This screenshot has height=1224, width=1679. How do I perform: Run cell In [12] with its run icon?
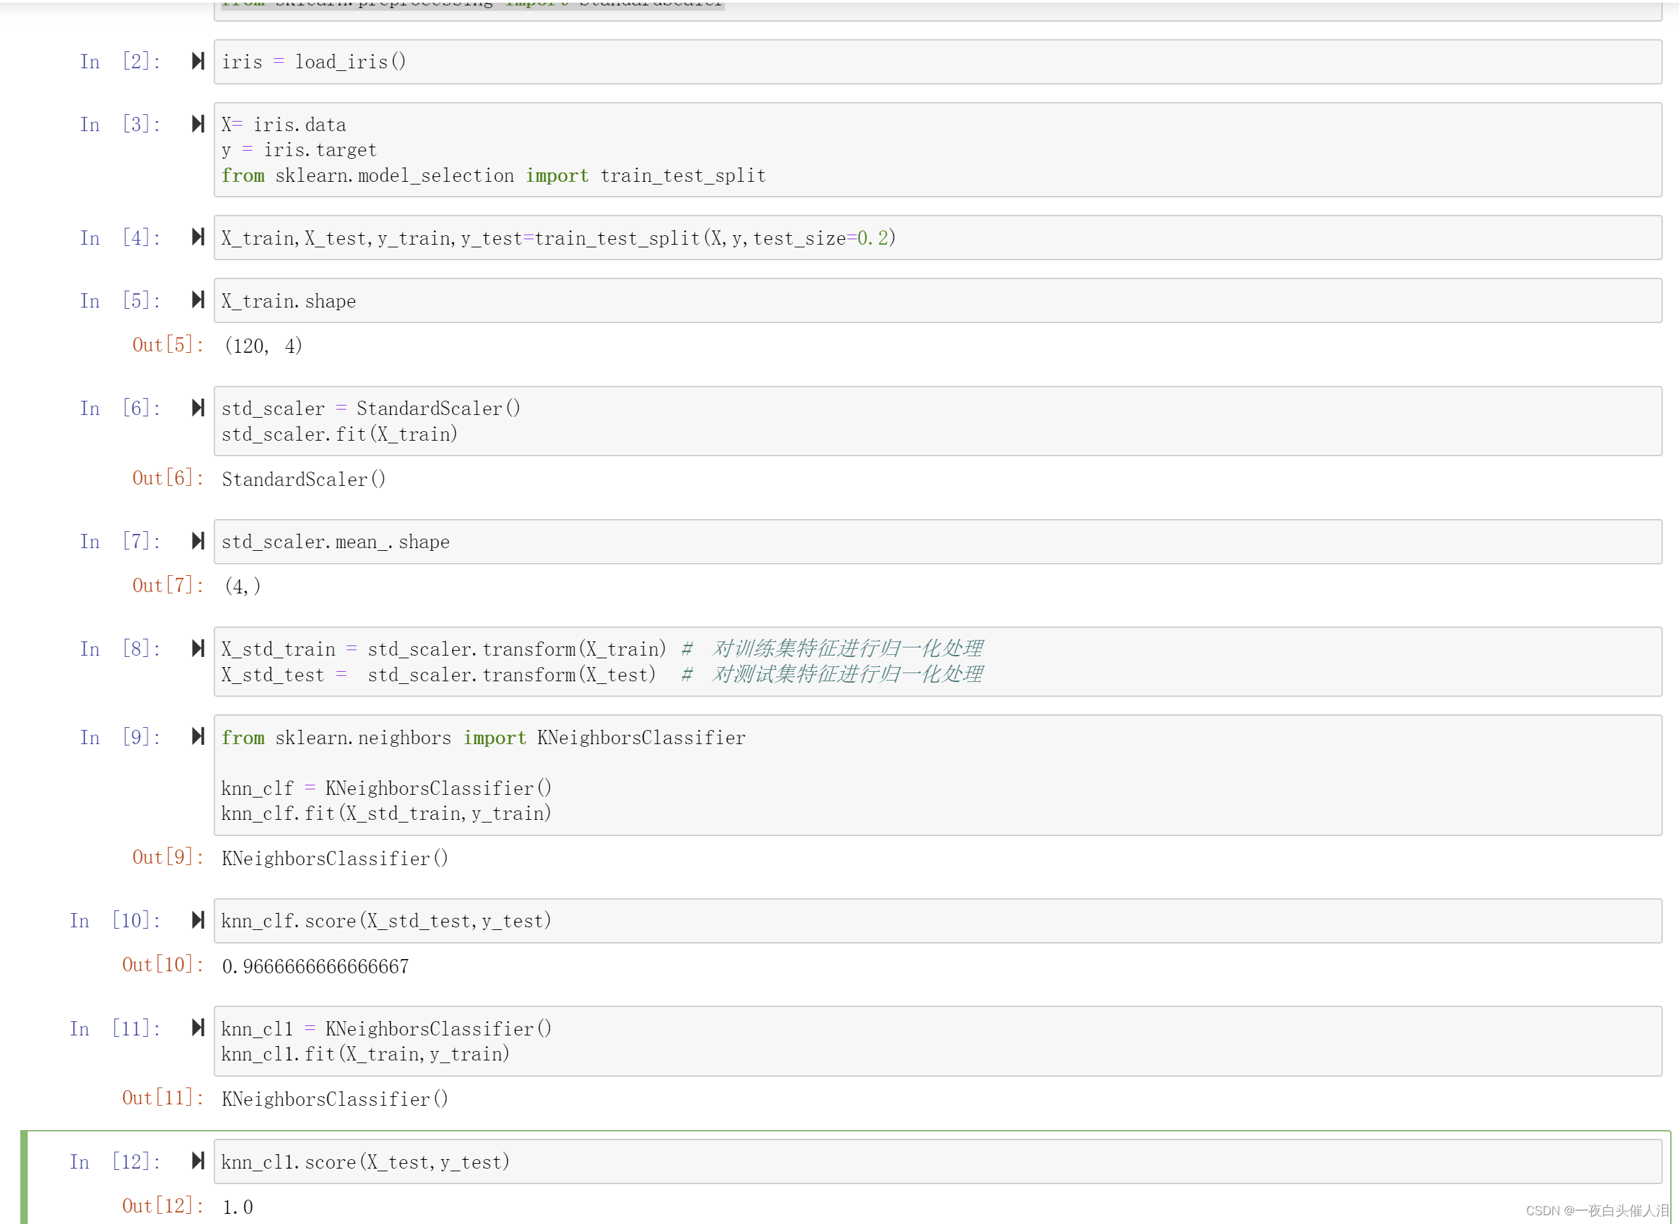pyautogui.click(x=198, y=1161)
